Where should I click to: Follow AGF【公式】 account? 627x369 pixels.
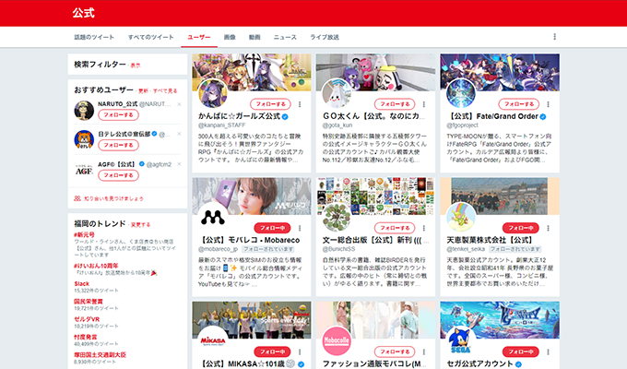[118, 175]
